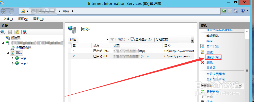The width and height of the screenshot is (254, 102).
Task: Collapse the 网站 tree node
Action: coord(8,53)
